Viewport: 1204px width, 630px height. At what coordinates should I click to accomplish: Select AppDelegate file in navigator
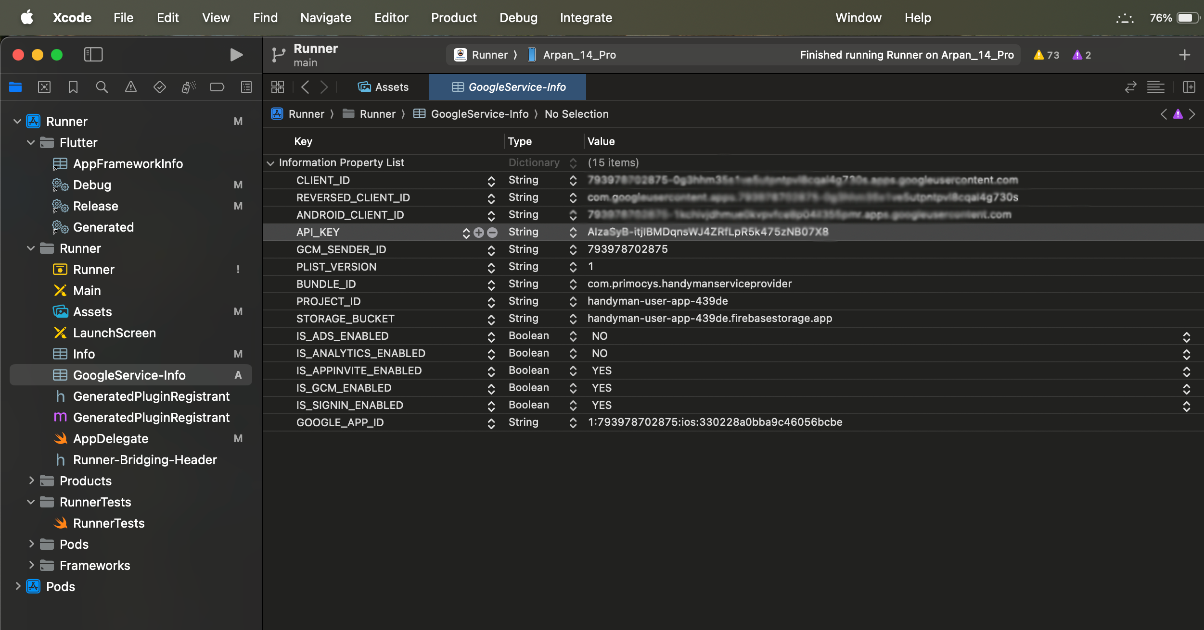(111, 439)
